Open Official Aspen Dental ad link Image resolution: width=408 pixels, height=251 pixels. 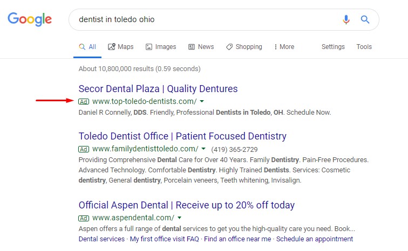click(187, 205)
